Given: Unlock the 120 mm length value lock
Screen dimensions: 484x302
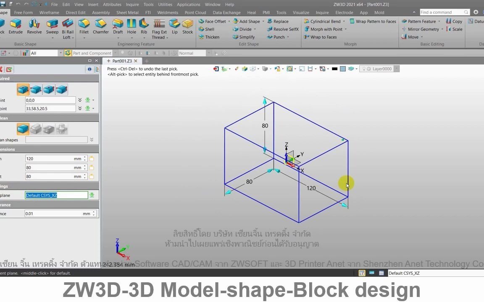Looking at the screenshot, I should 92,159.
